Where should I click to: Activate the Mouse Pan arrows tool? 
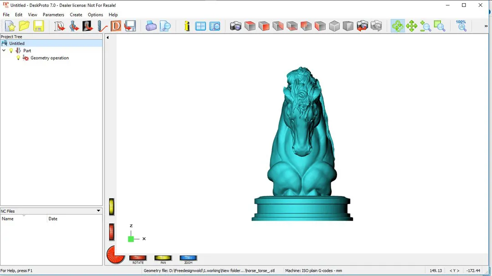click(x=412, y=26)
